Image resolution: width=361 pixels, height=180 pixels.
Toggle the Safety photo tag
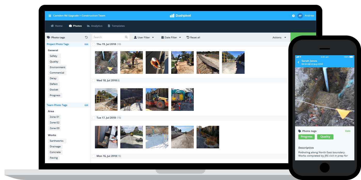(54, 56)
